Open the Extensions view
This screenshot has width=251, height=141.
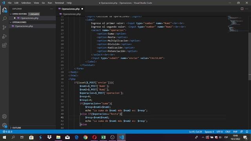point(4,45)
